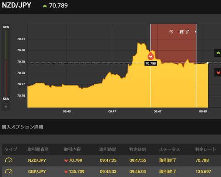This screenshot has height=177, width=221.
Task: Click the 取引原資産 column header
Action: coord(38,149)
